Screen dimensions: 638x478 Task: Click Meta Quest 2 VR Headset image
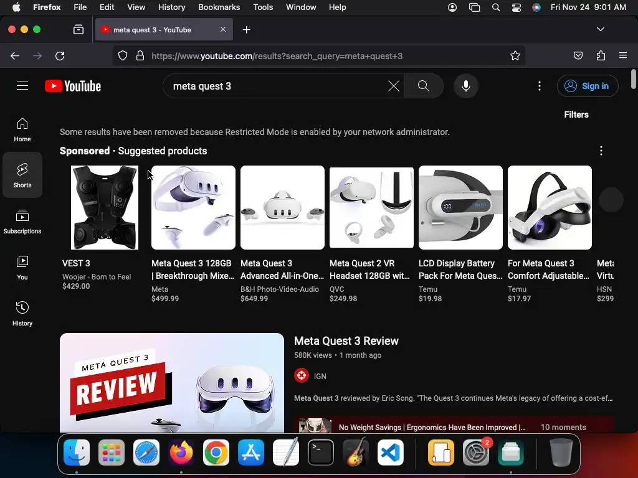[371, 207]
